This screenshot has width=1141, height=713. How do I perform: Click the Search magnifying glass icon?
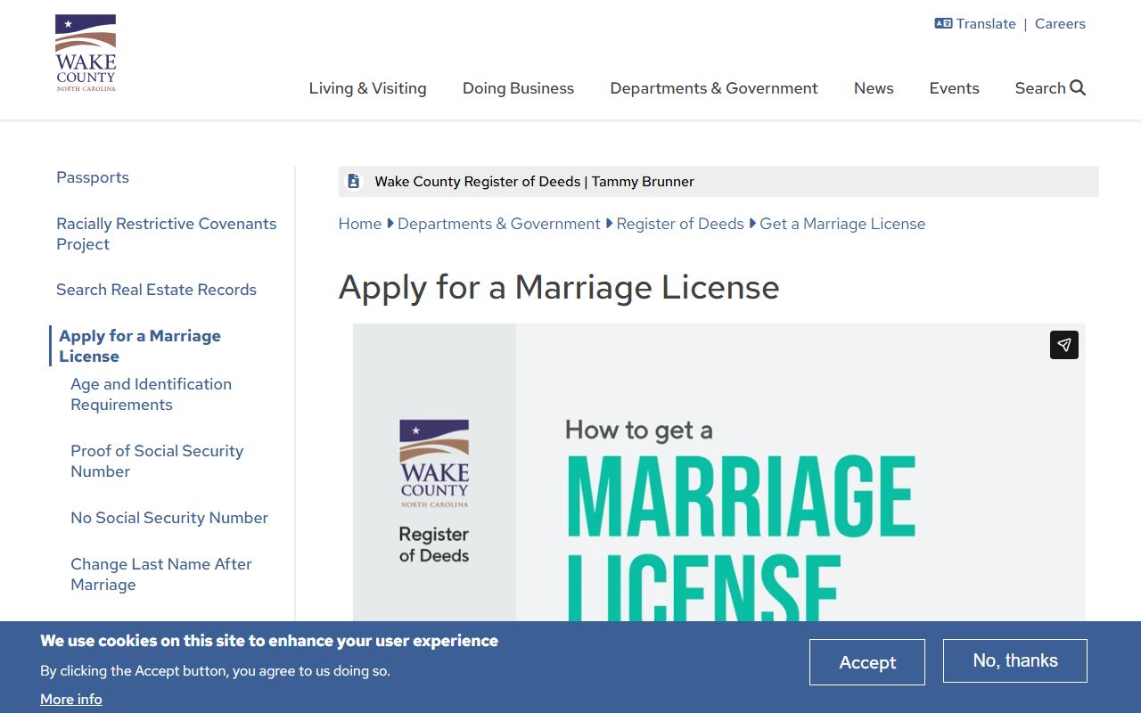click(1078, 87)
